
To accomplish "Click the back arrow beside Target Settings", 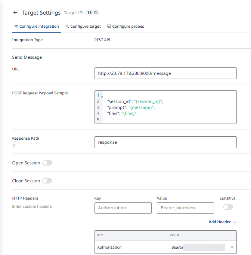I will tap(15, 13).
